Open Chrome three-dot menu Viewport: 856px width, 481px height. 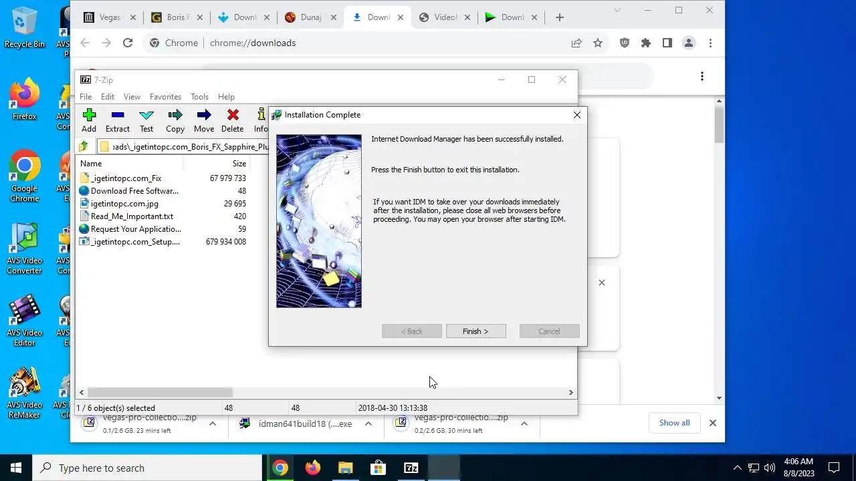pyautogui.click(x=710, y=43)
